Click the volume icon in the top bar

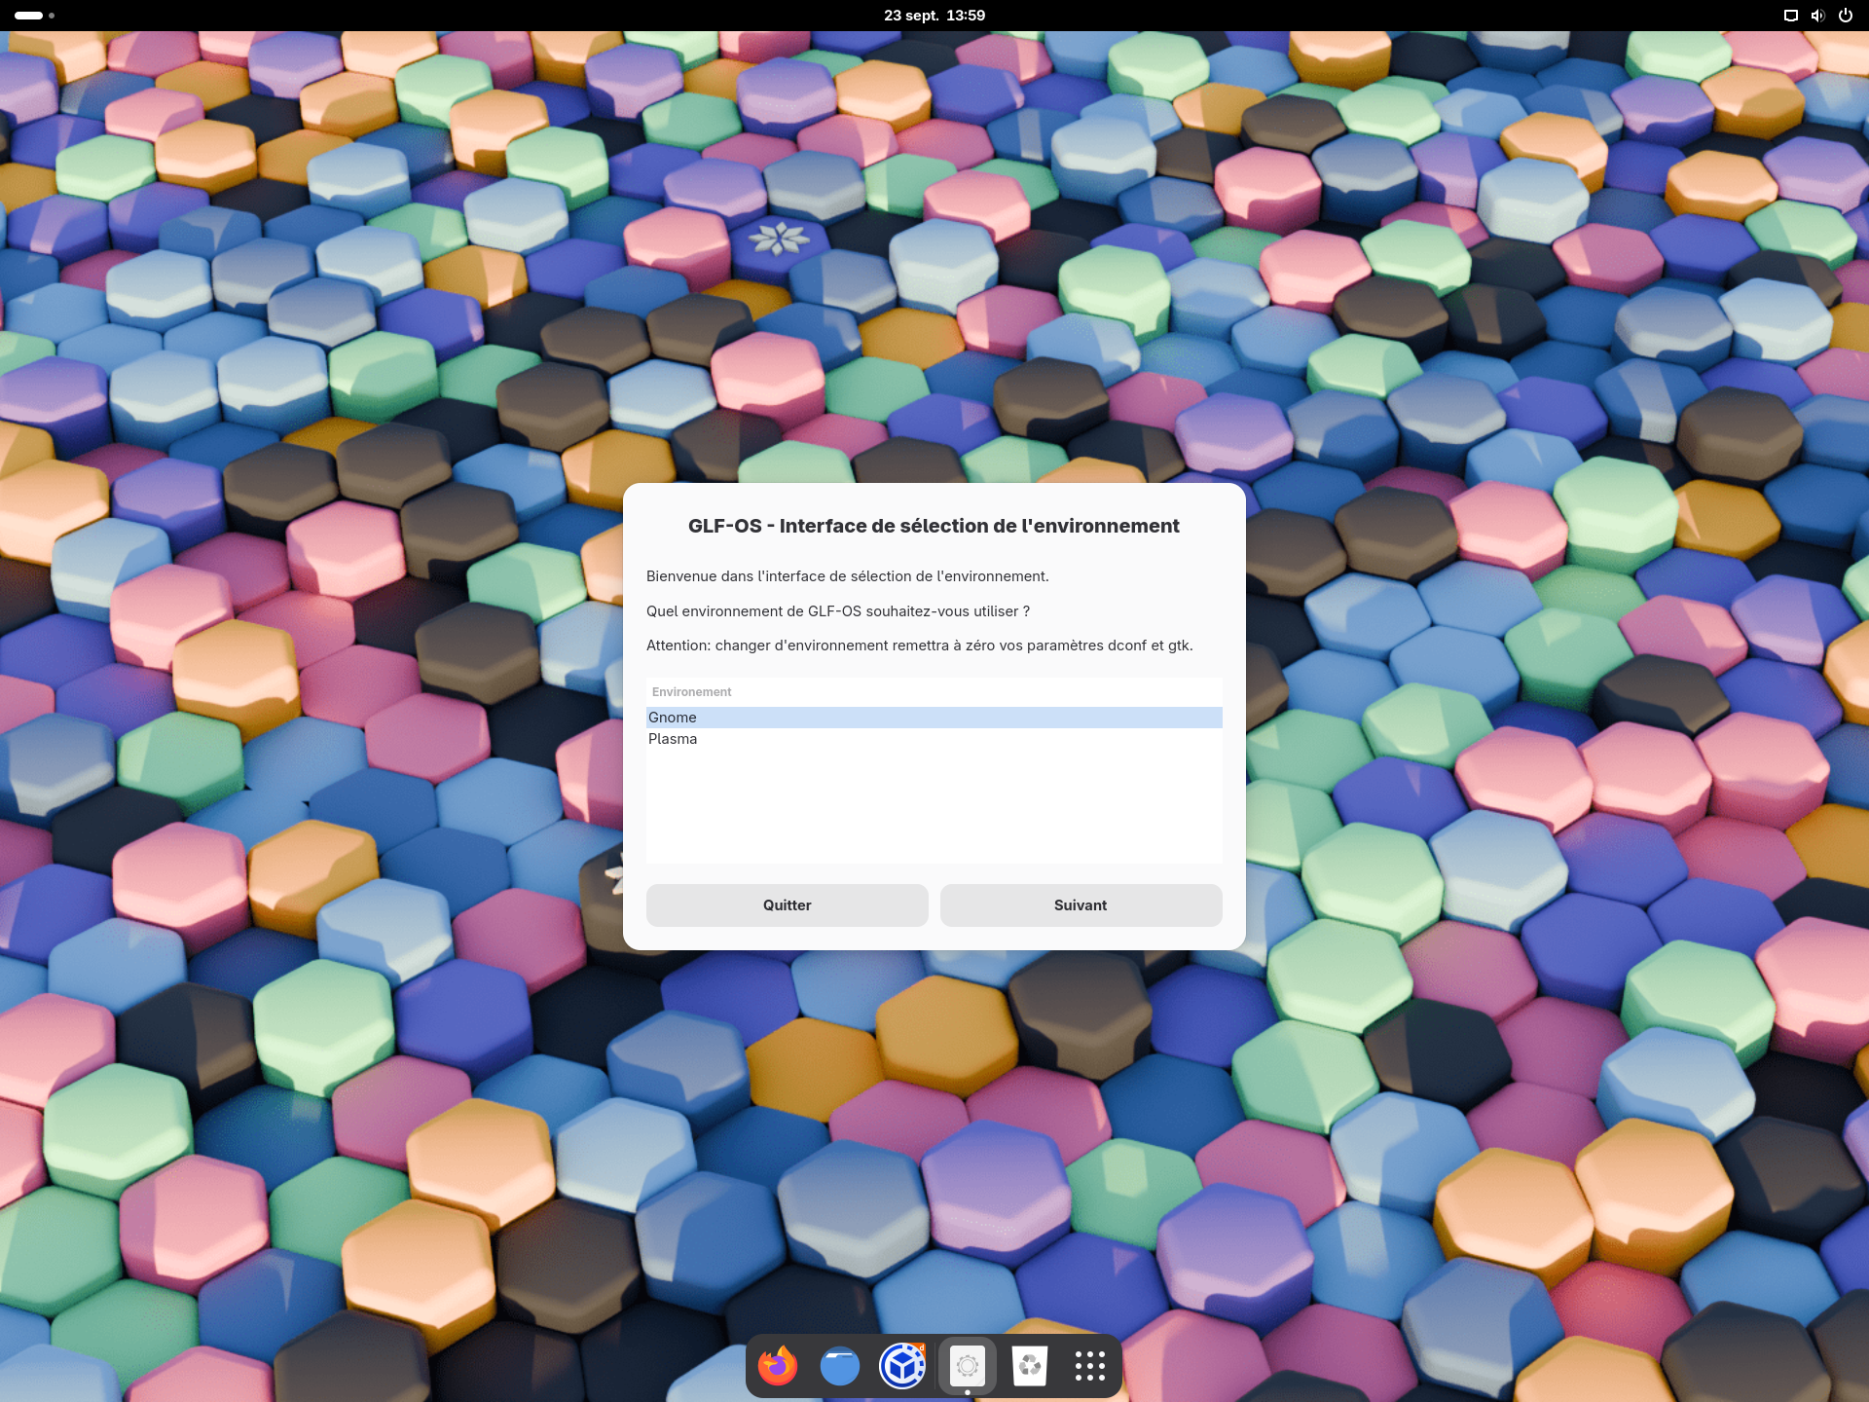pos(1817,16)
